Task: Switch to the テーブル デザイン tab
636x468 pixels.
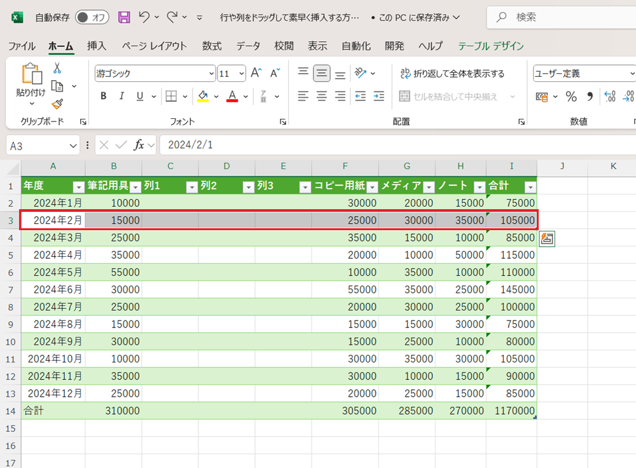Action: (491, 46)
